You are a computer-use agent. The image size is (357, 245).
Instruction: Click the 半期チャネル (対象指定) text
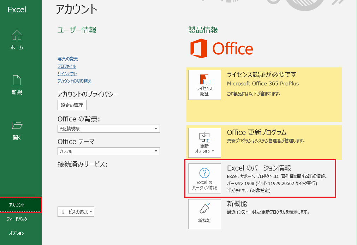pyautogui.click(x=249, y=190)
